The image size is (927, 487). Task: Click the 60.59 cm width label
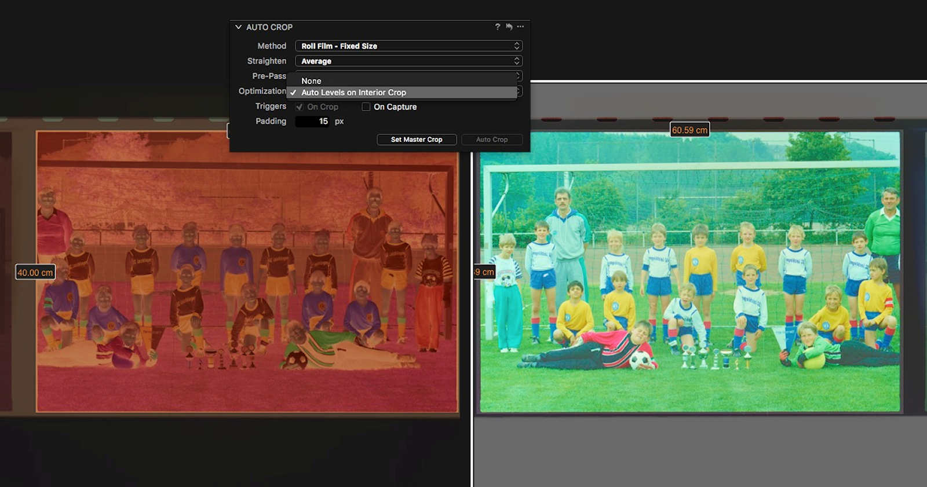tap(689, 130)
